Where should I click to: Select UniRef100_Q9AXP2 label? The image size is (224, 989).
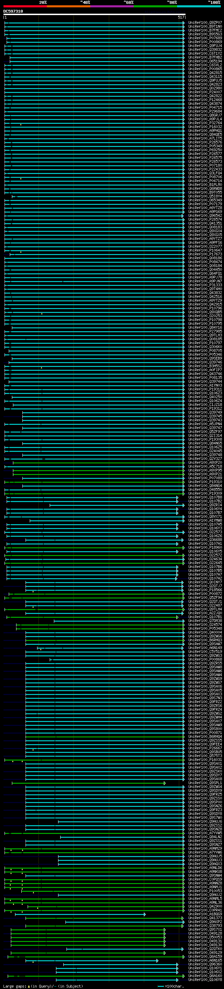point(205,921)
